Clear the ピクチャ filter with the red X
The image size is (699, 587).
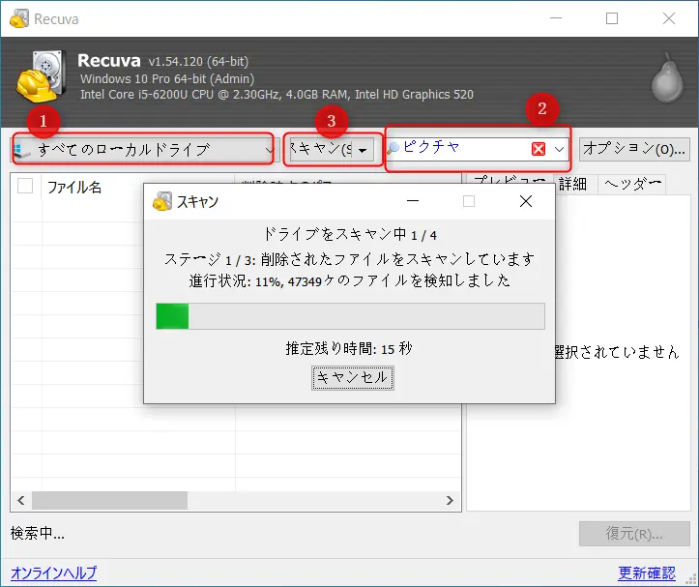[539, 149]
